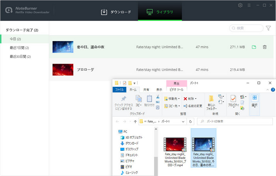Select PC in navigation tree
The width and height of the screenshot is (276, 176).
[x=123, y=131]
